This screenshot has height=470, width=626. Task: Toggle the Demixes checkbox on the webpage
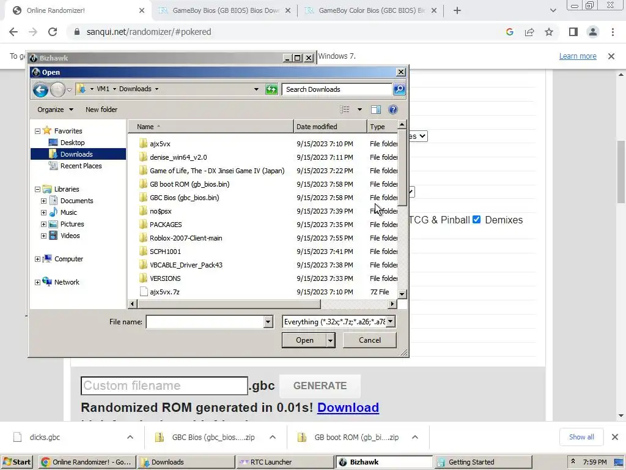[x=476, y=220]
